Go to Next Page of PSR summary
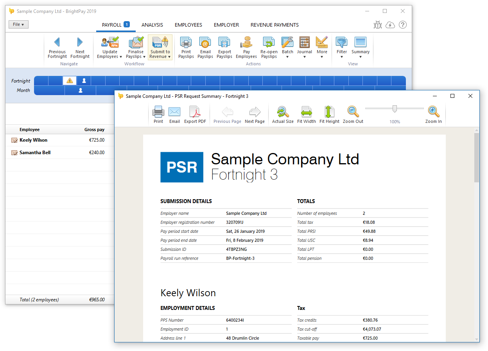The height and width of the screenshot is (351, 488). coord(255,115)
